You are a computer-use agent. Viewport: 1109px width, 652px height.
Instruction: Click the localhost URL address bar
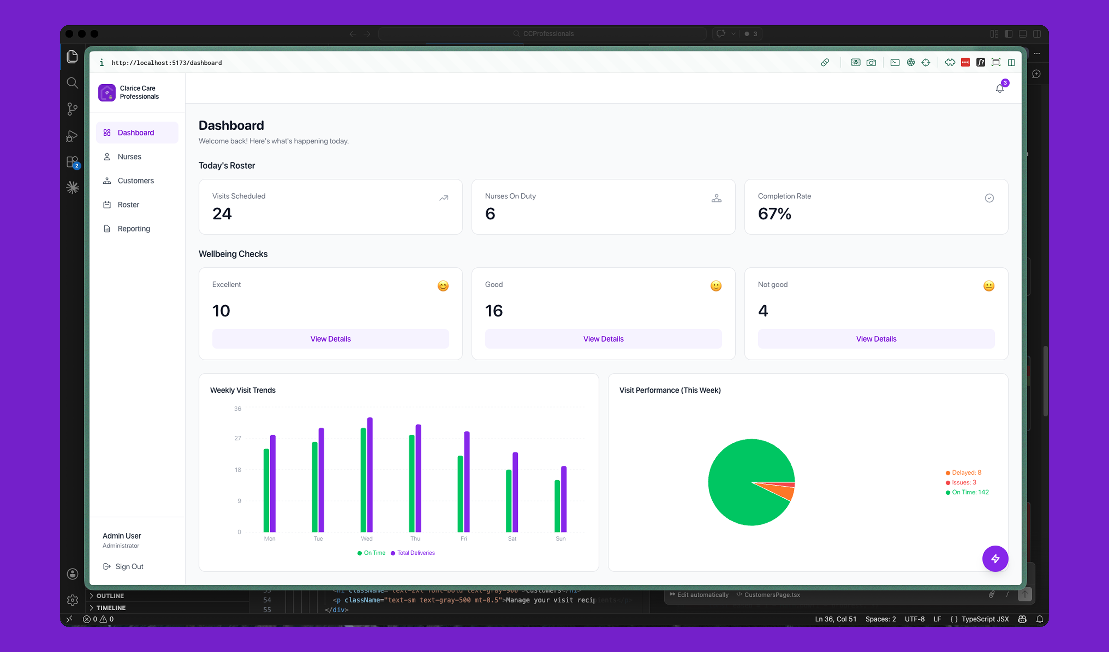pos(167,62)
